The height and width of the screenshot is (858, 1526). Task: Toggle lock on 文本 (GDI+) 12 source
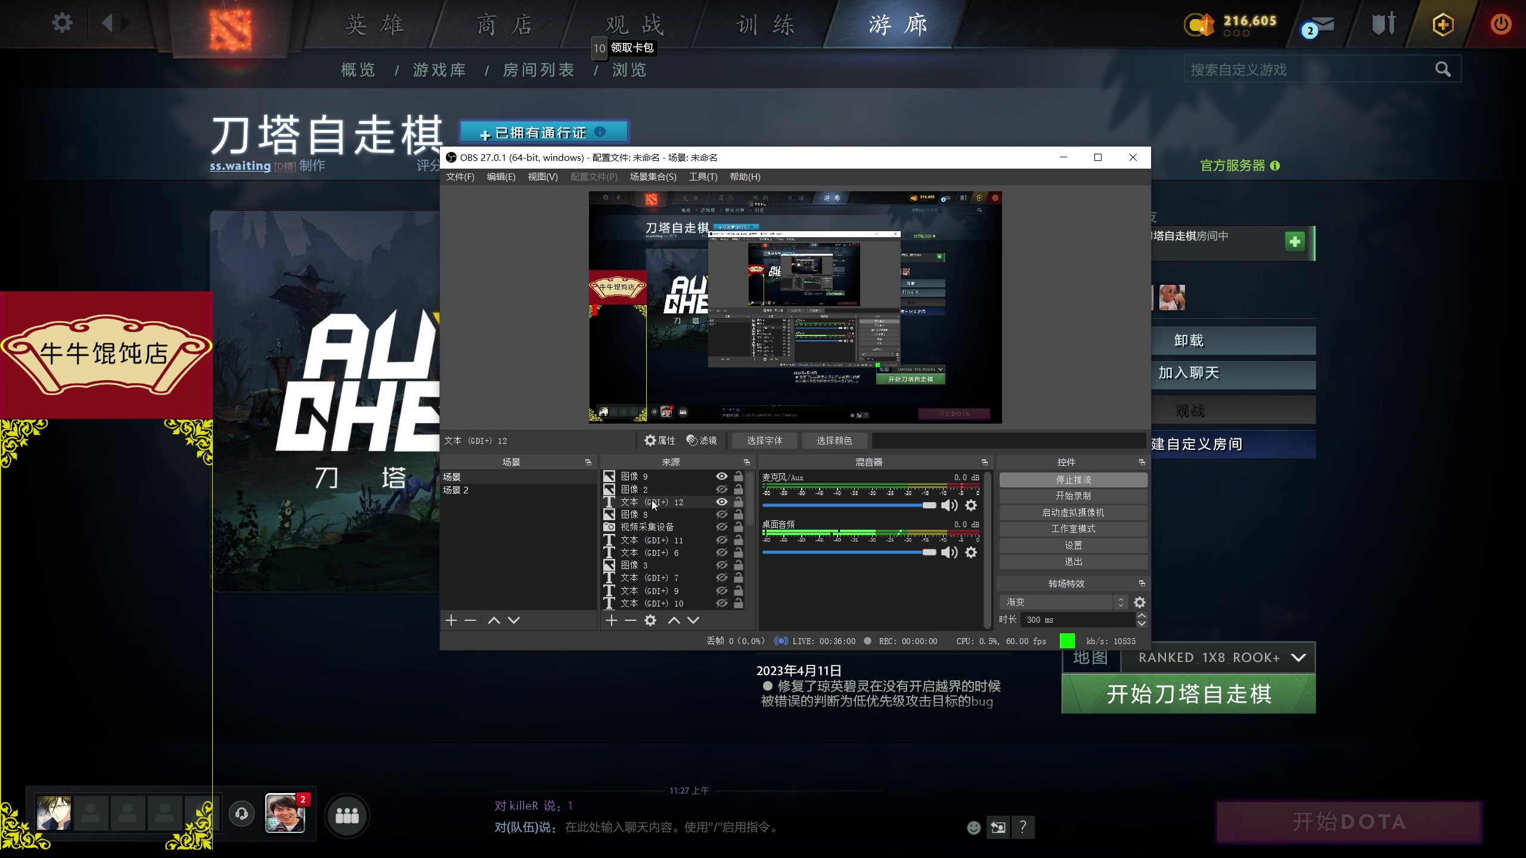click(x=739, y=502)
